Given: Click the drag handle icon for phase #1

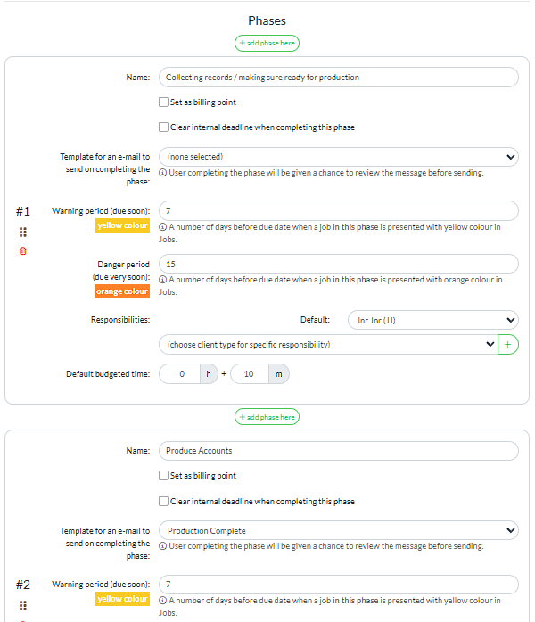Looking at the screenshot, I should tap(23, 232).
